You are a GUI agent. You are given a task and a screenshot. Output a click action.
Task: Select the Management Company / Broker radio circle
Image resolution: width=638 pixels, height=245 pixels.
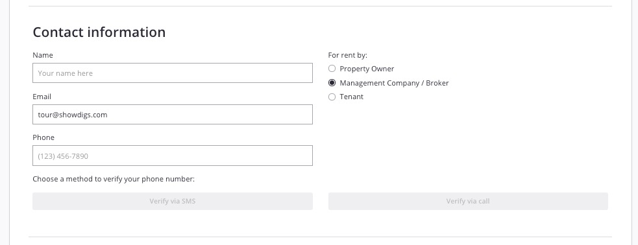[x=332, y=83]
